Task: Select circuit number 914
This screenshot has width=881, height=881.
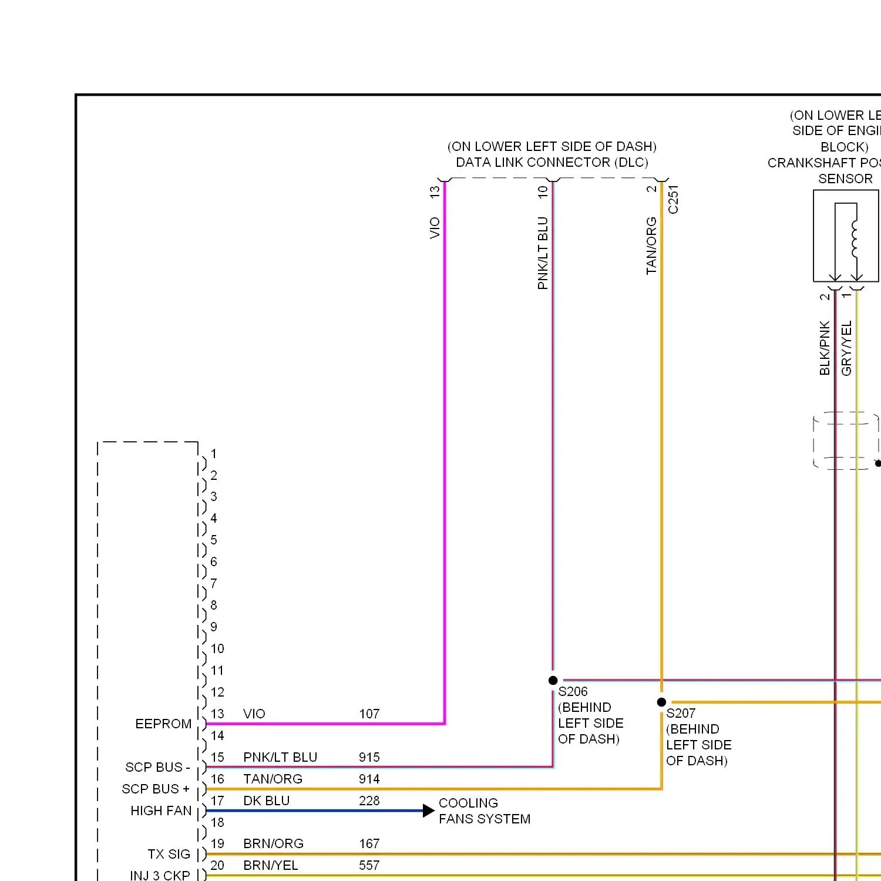Action: coord(369,779)
